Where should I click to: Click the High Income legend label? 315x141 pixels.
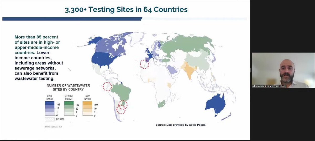[x=49, y=98]
